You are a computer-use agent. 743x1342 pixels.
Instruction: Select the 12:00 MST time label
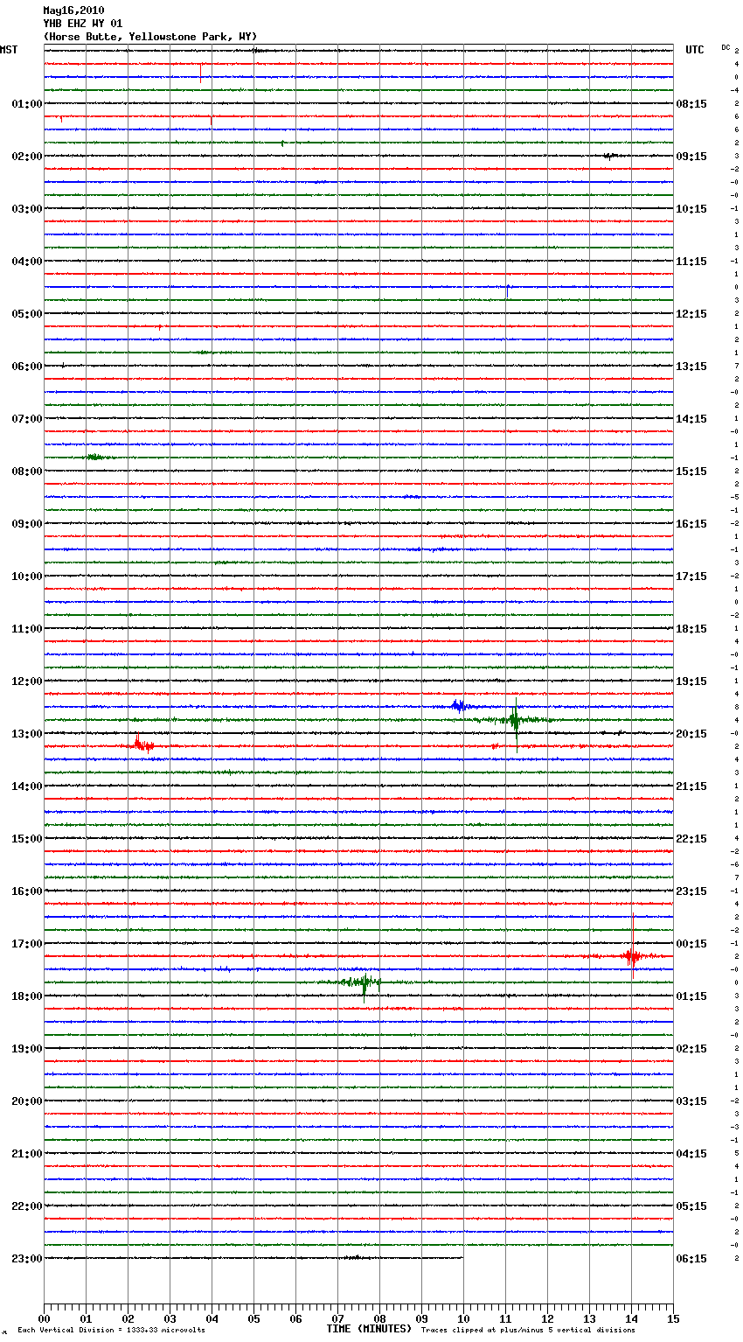tap(27, 681)
